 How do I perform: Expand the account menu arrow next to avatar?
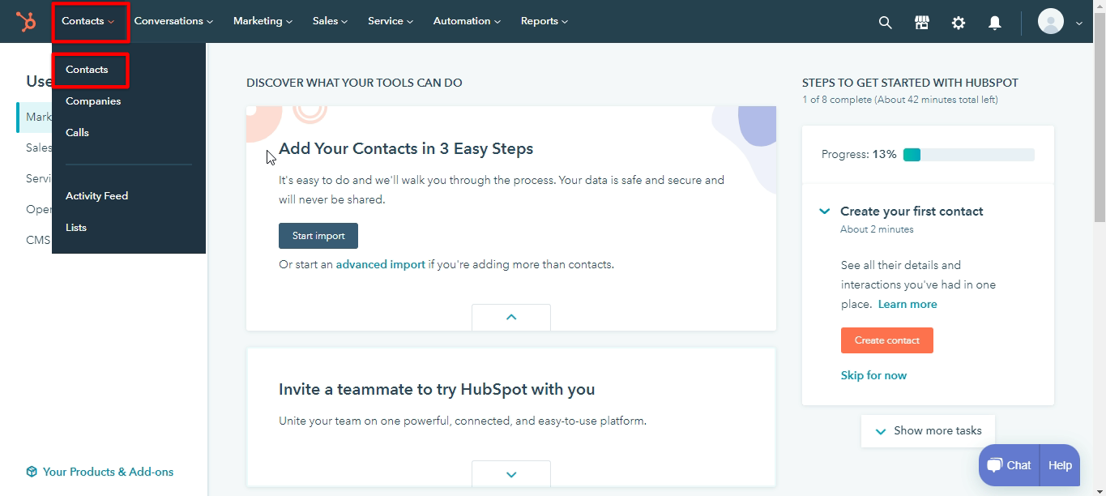pos(1078,24)
